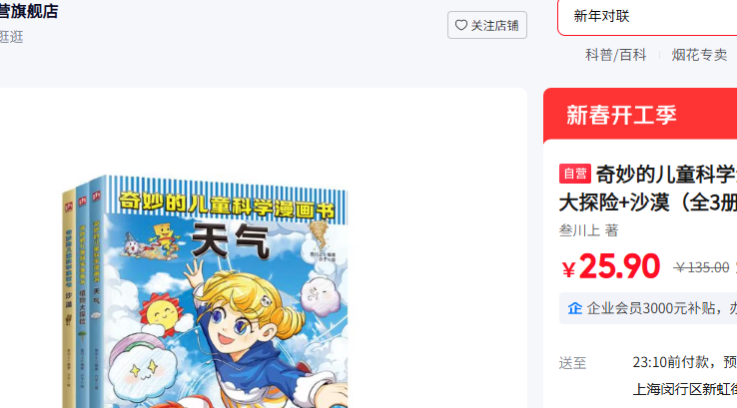Click the heart icon beside 关注店铺
The height and width of the screenshot is (408, 737).
point(461,25)
